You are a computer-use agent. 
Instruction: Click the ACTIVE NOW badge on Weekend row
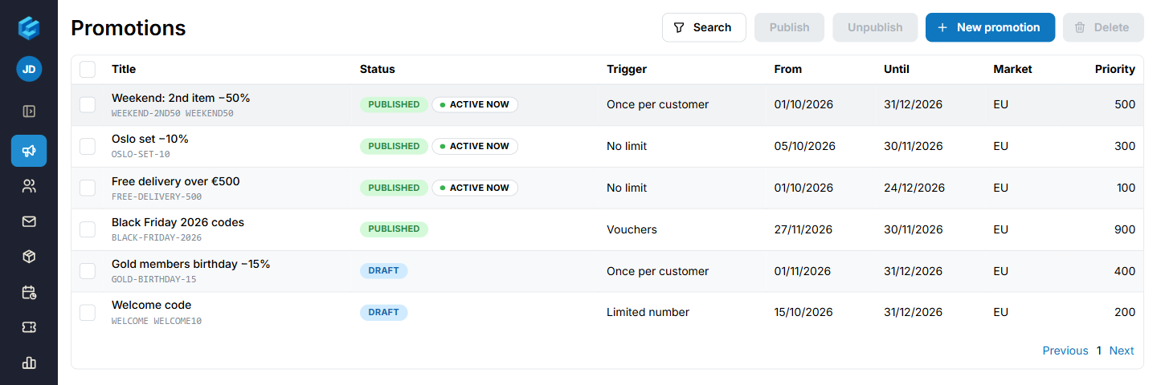(475, 104)
